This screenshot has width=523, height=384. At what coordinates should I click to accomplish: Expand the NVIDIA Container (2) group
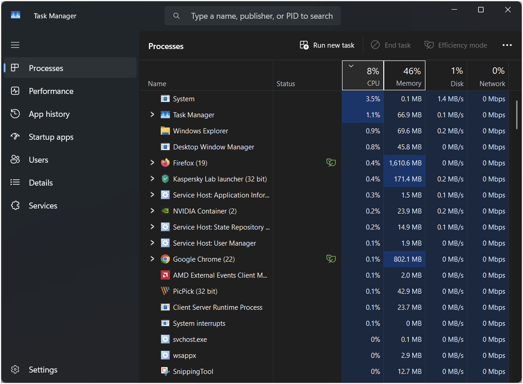click(x=153, y=210)
